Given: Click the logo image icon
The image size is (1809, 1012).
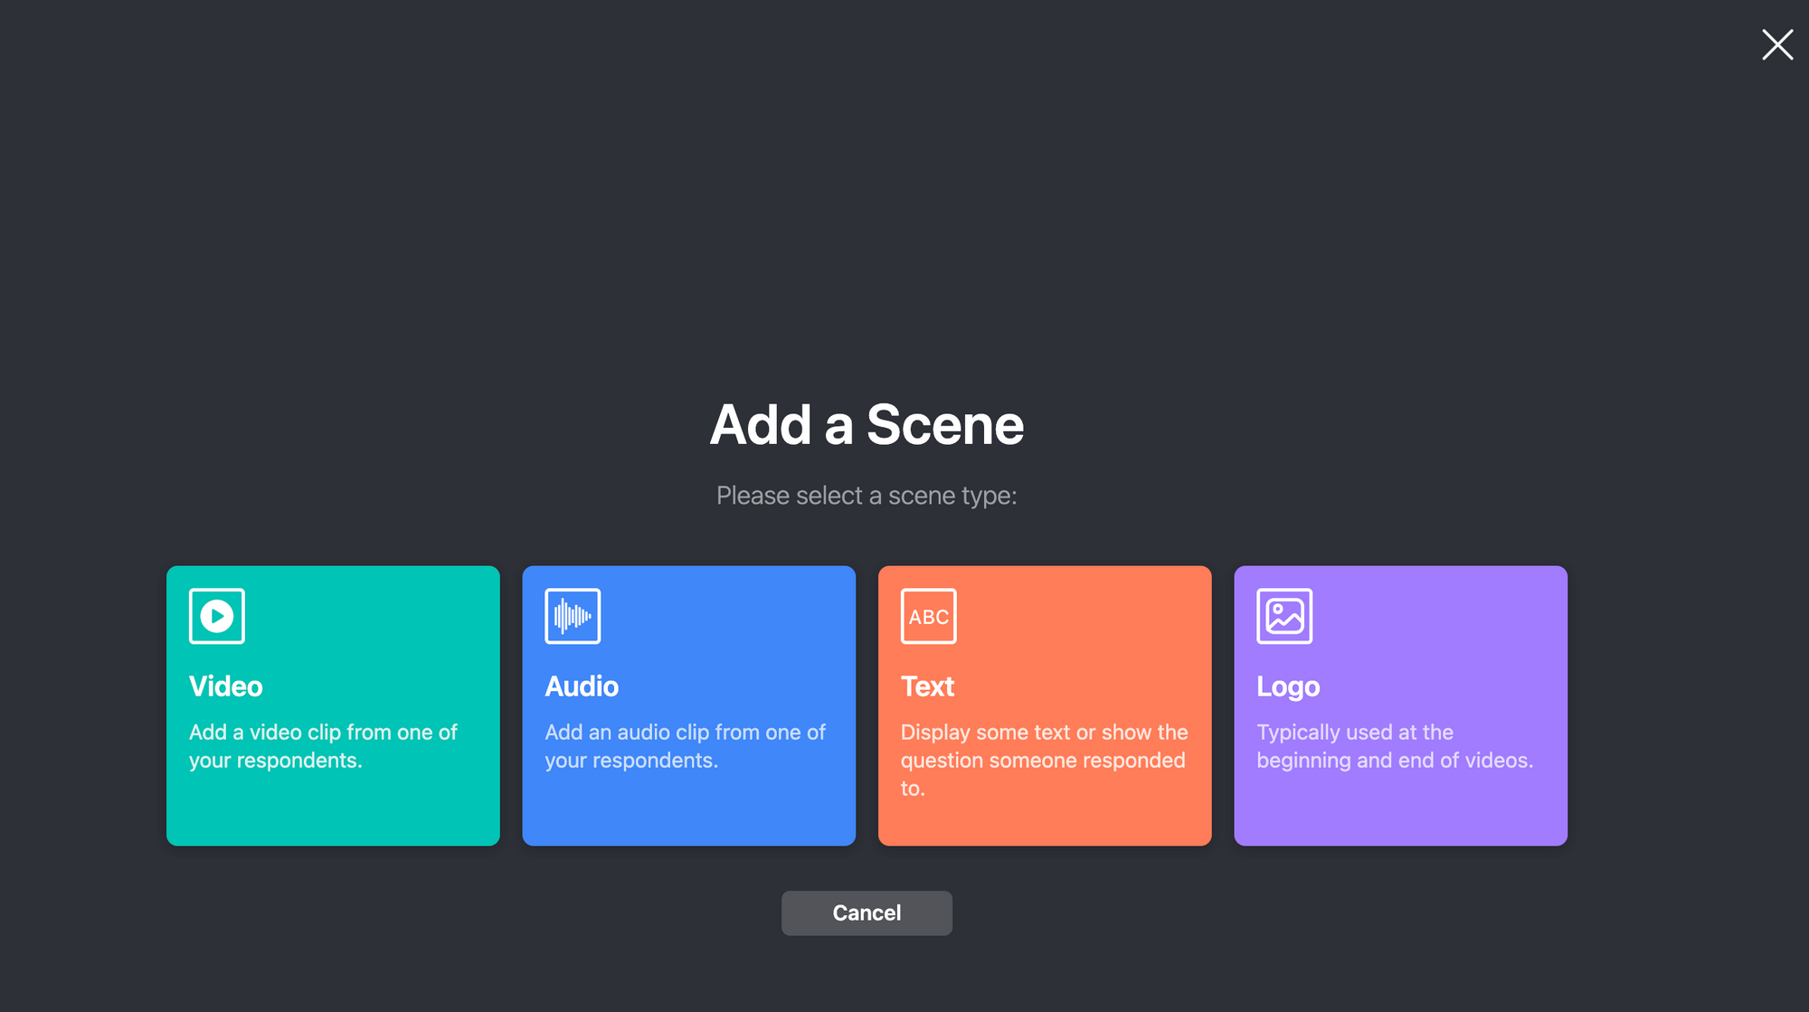Looking at the screenshot, I should point(1283,616).
